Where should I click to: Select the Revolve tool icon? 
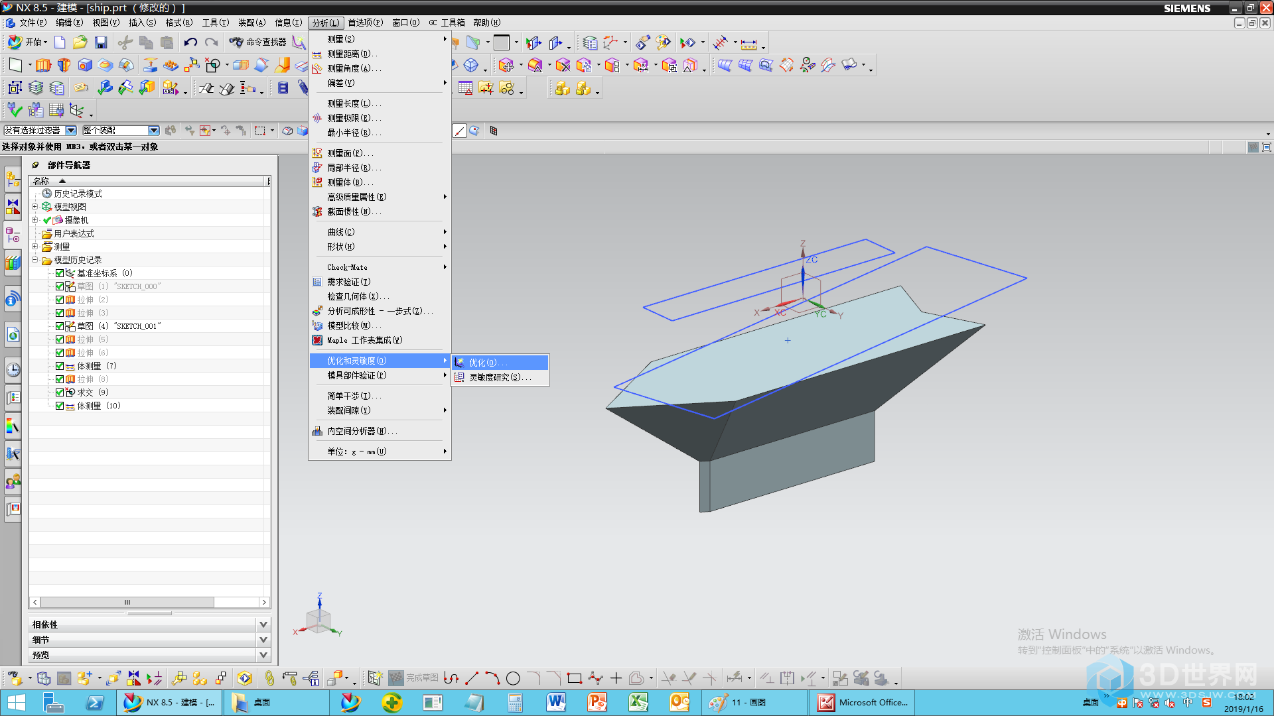click(64, 66)
